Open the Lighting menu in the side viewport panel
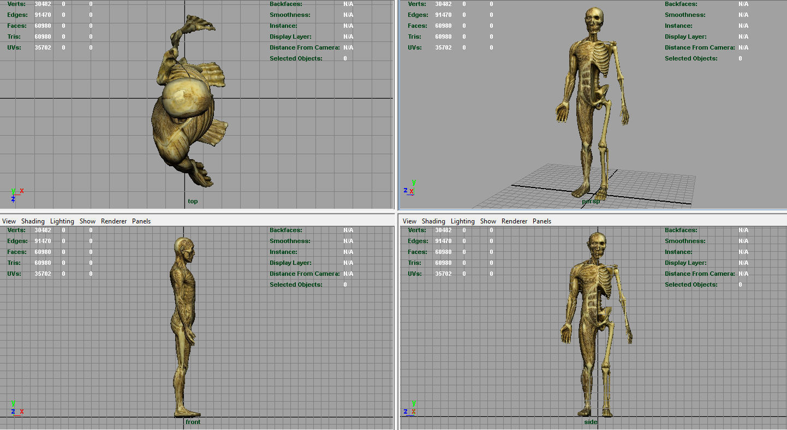This screenshot has height=430, width=787. 463,221
